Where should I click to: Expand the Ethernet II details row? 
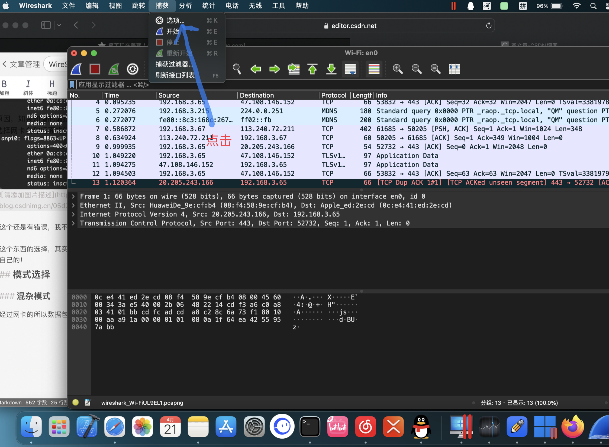coord(73,205)
